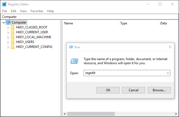This screenshot has height=117, width=179.
Task: Close the Registry Editor window
Action: [173, 4]
